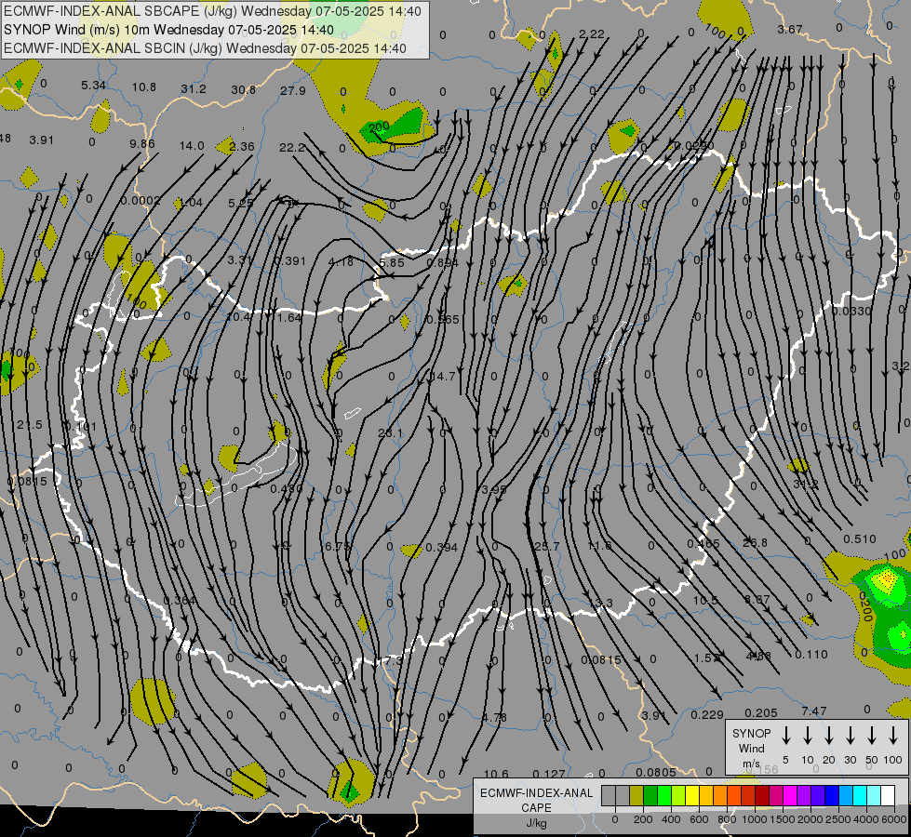This screenshot has height=837, width=911.
Task: Click the map value 0.127
Action: click(548, 774)
